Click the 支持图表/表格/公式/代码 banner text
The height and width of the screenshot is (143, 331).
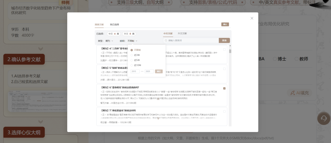coord(213,2)
